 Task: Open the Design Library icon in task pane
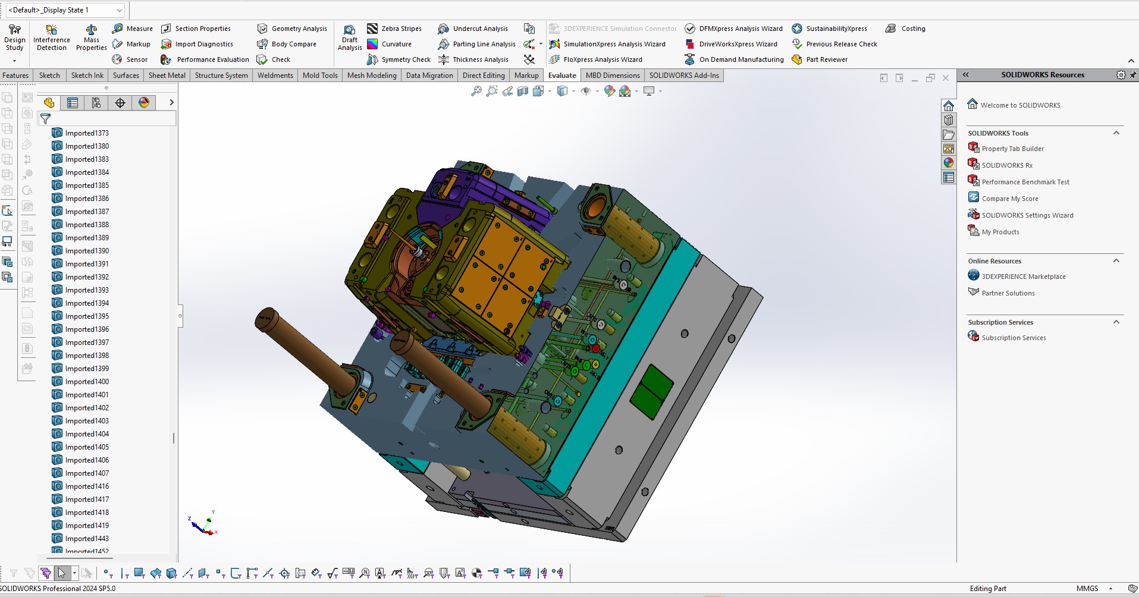pyautogui.click(x=949, y=120)
